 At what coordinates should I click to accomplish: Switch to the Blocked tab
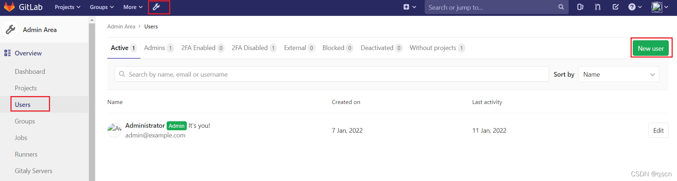click(x=338, y=48)
